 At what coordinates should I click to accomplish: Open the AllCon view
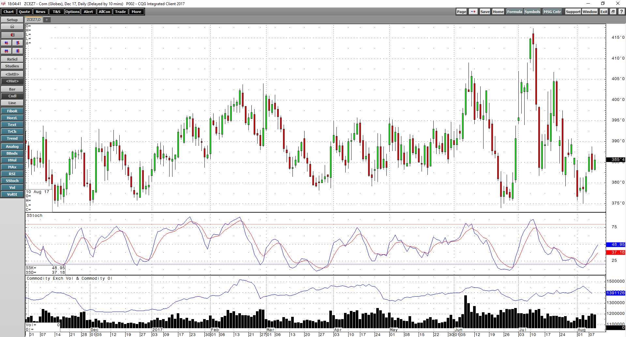coord(104,12)
